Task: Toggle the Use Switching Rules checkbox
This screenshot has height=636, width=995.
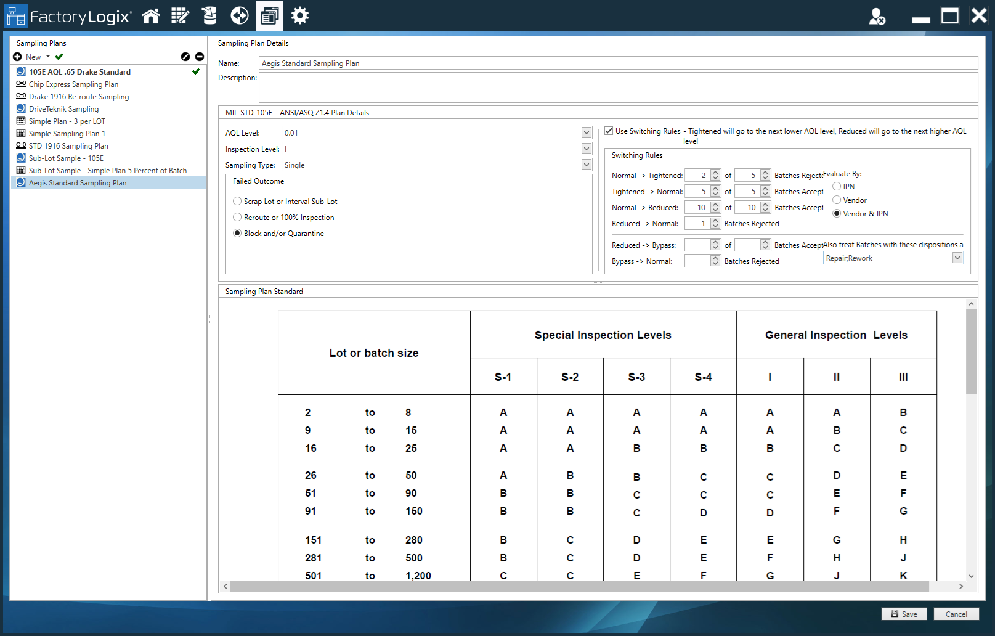Action: coord(609,131)
